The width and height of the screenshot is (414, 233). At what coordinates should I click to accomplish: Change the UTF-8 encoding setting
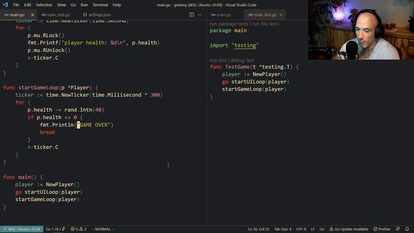point(301,229)
